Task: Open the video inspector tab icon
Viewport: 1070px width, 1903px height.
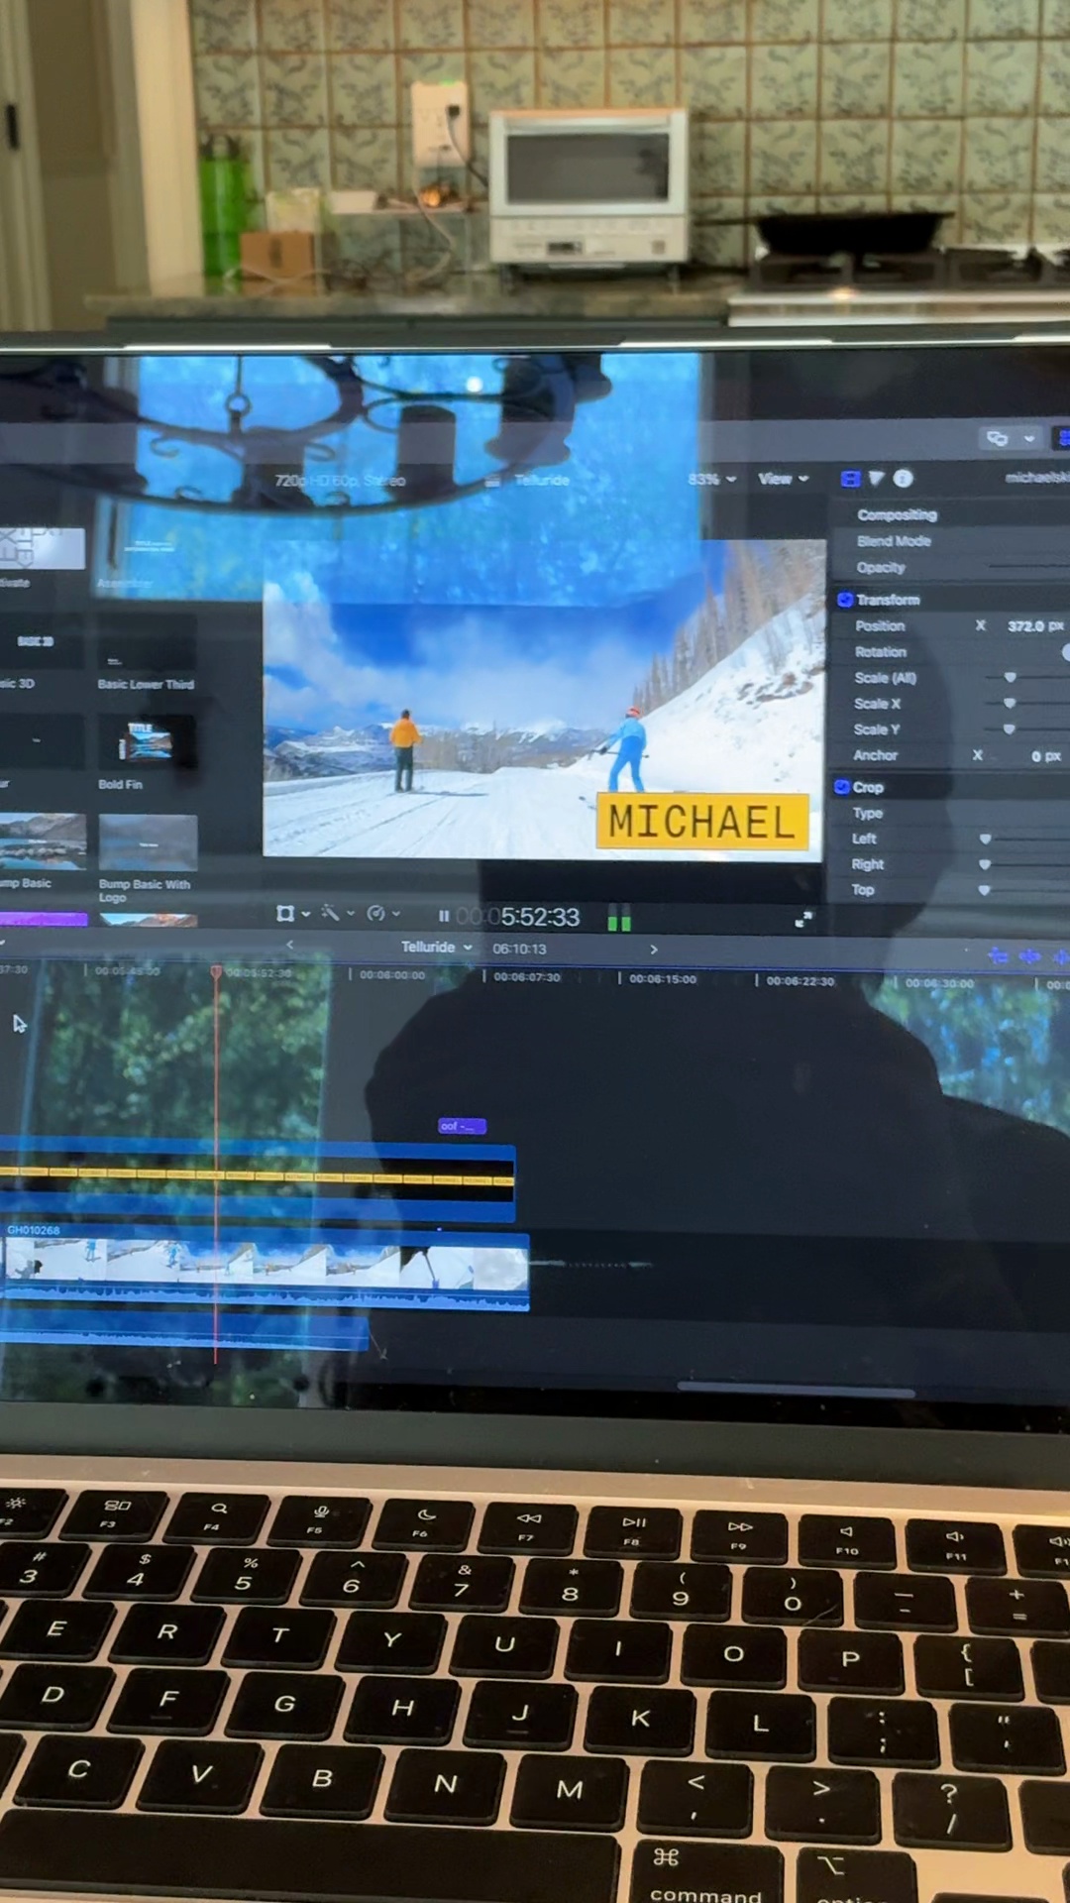Action: (850, 479)
